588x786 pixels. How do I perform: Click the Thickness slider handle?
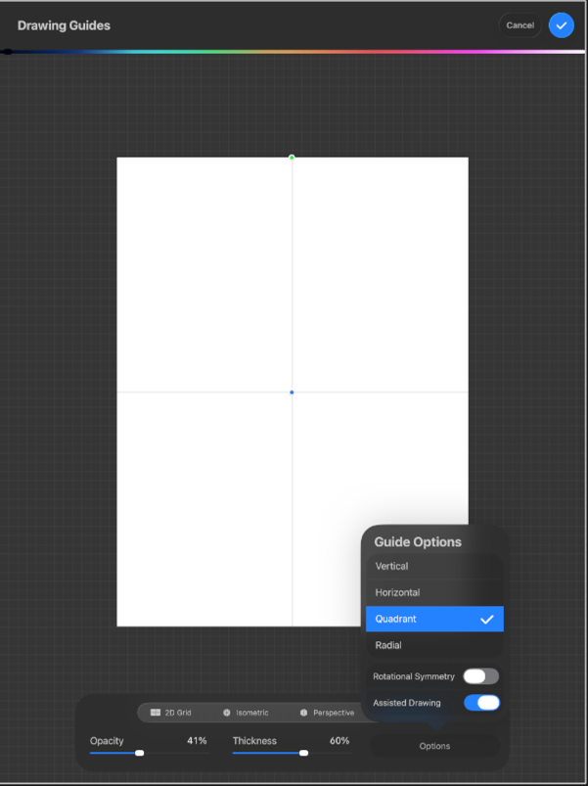(303, 753)
